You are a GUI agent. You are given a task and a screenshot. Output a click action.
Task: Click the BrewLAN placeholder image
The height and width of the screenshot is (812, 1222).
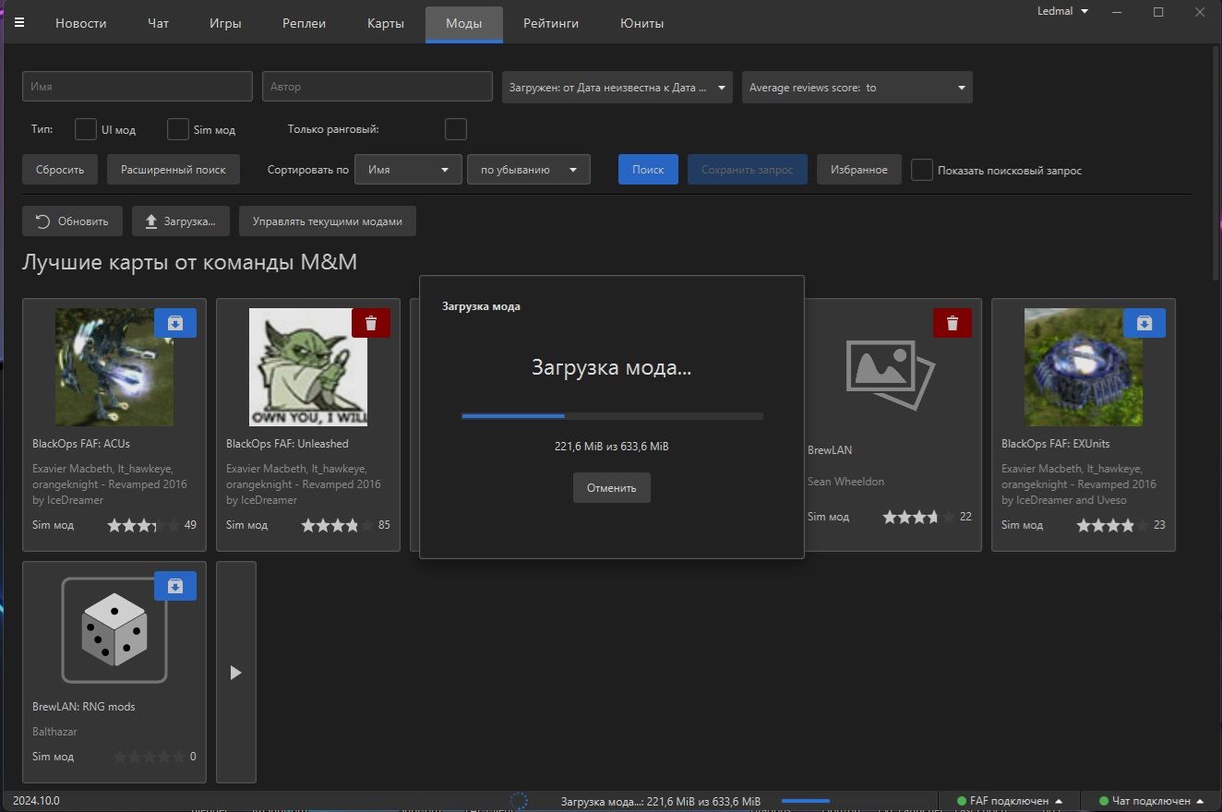pos(890,374)
